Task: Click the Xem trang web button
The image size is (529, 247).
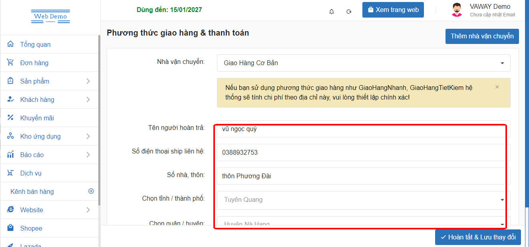Action: 393,10
